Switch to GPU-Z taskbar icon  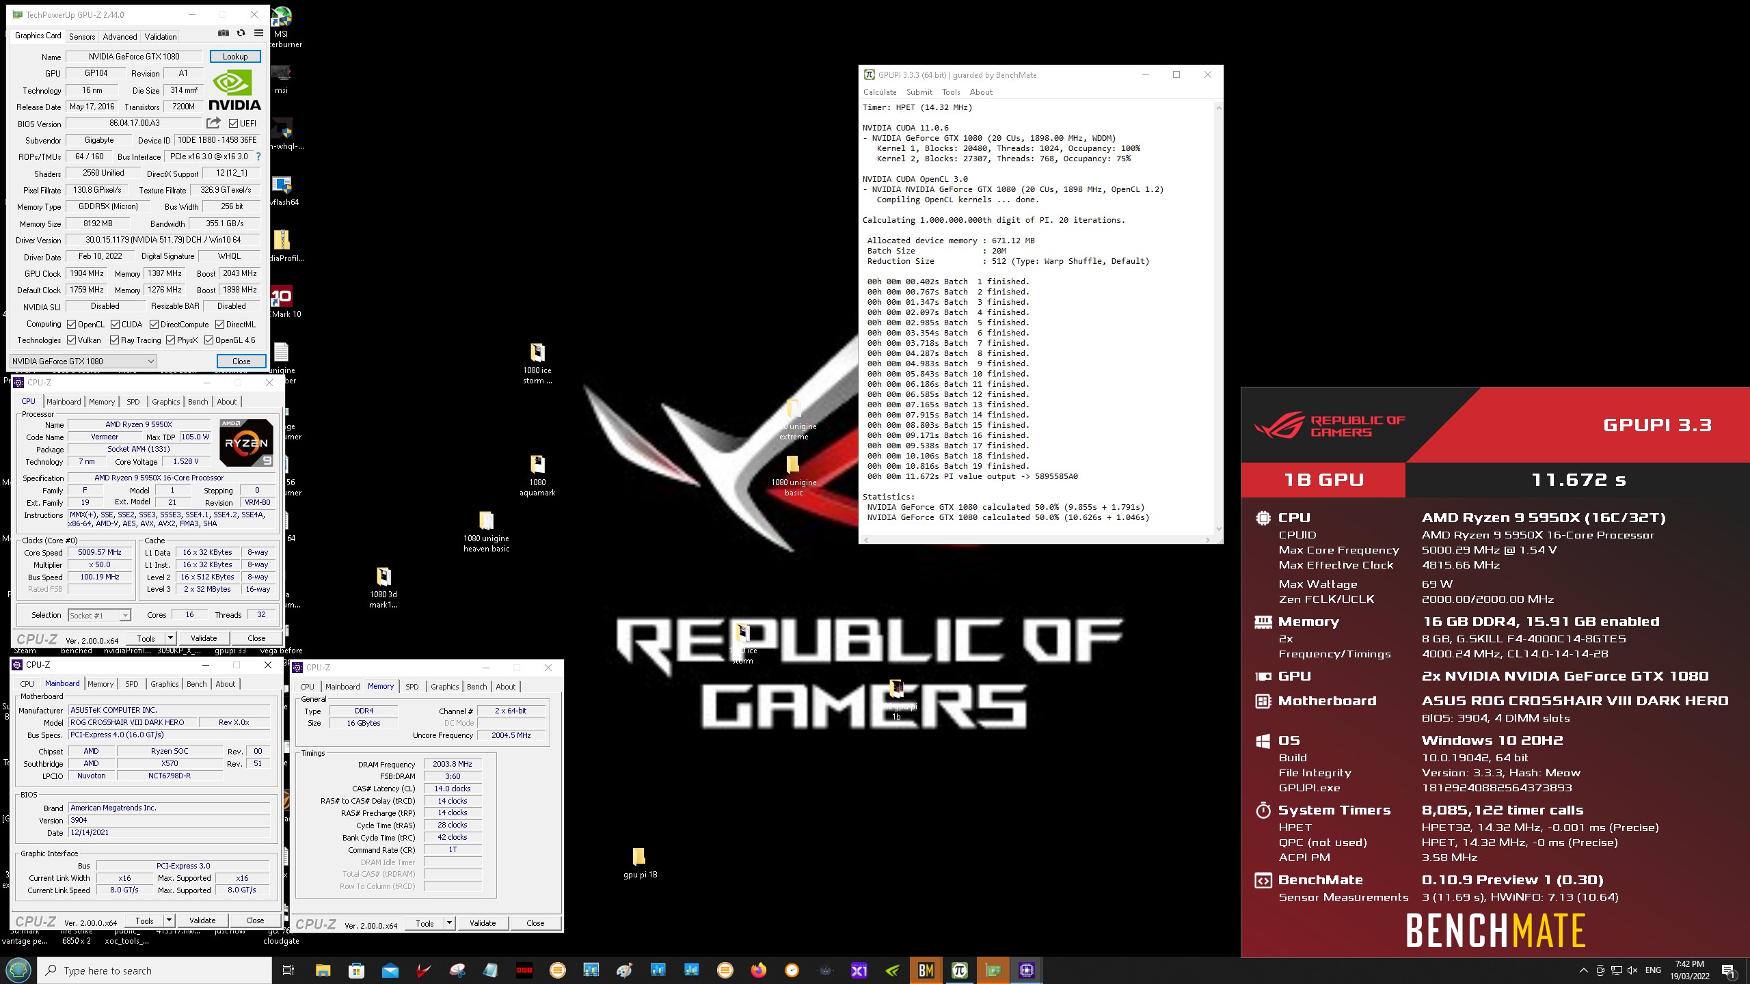point(993,970)
